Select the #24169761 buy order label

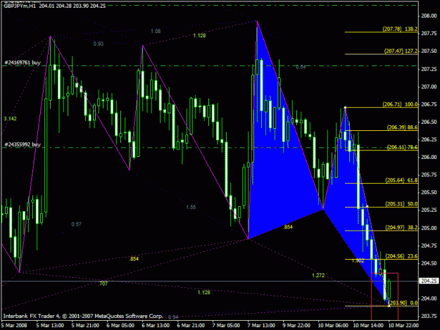[23, 63]
